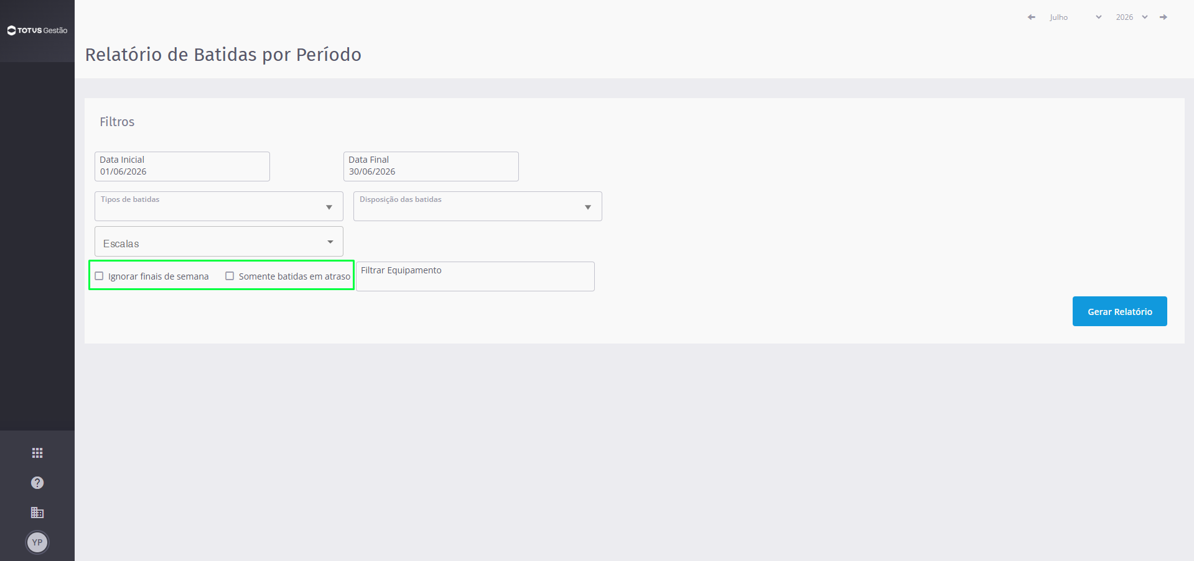Click the Filtrar Equipamento field

(475, 276)
